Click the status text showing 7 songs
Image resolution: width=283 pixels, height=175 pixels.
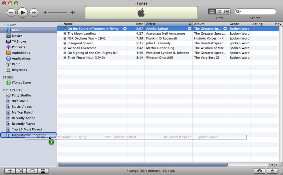coord(150,171)
